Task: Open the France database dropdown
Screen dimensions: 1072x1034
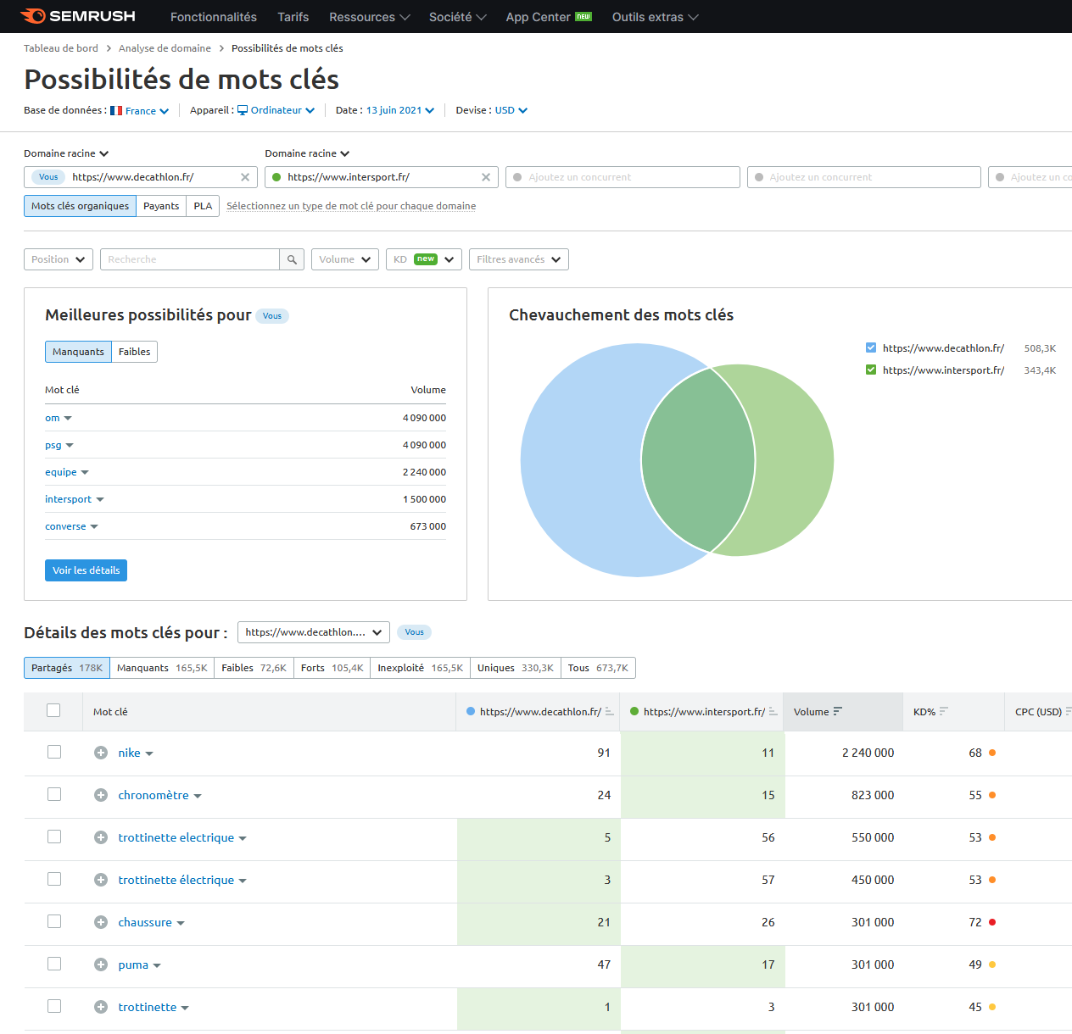Action: tap(140, 111)
